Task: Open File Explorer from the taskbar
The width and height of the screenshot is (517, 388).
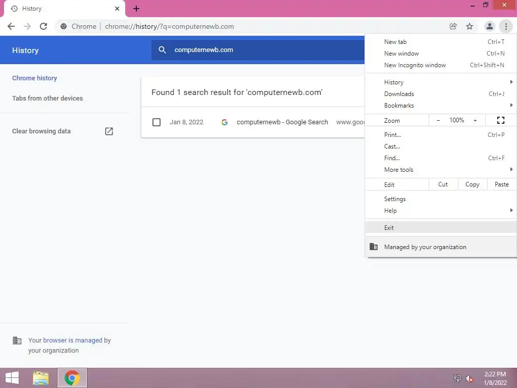Action: coord(40,378)
